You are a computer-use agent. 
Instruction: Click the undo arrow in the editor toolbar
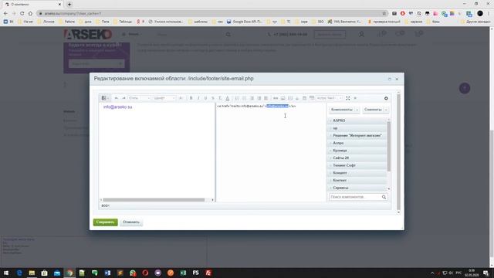coord(117,98)
